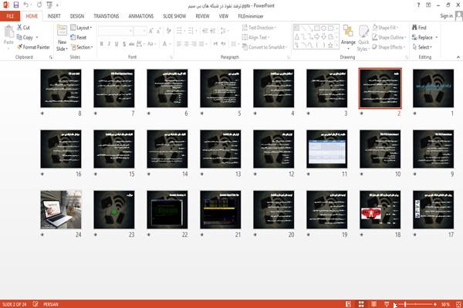Click the Find binoculars icon
Image resolution: width=463 pixels, height=308 pixels.
point(414,28)
